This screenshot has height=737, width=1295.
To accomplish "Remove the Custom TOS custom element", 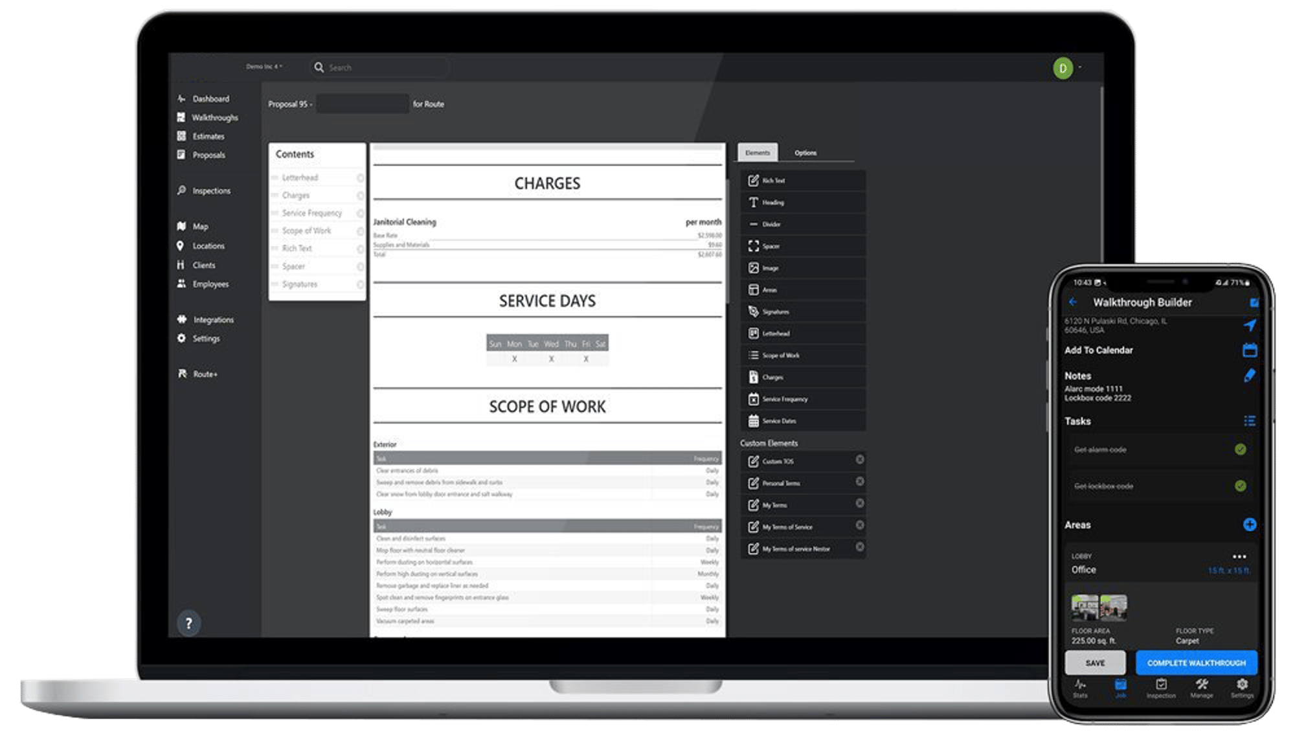I will pos(859,460).
